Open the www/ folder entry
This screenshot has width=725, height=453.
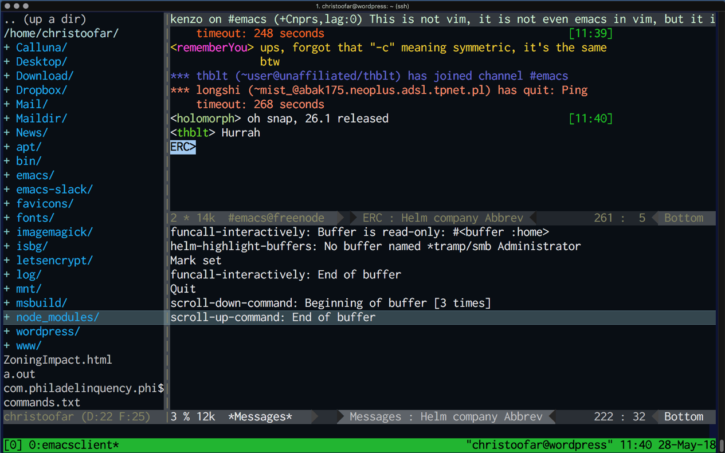[29, 346]
